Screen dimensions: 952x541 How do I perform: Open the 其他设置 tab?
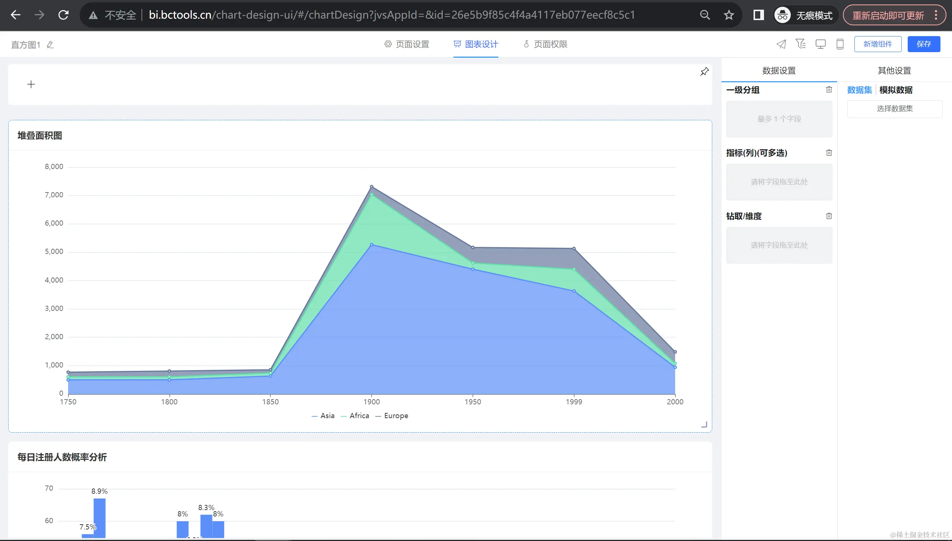(894, 70)
